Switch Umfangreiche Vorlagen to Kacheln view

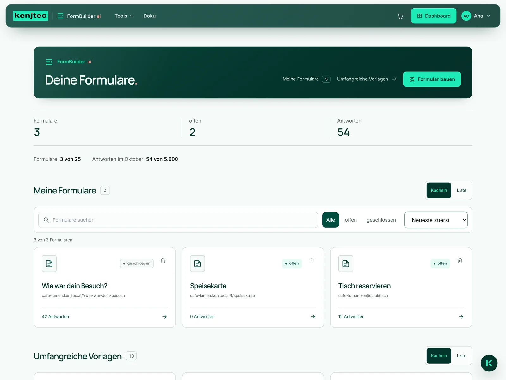point(439,356)
